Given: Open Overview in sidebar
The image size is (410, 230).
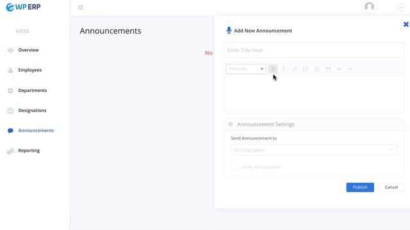Looking at the screenshot, I should pyautogui.click(x=28, y=50).
